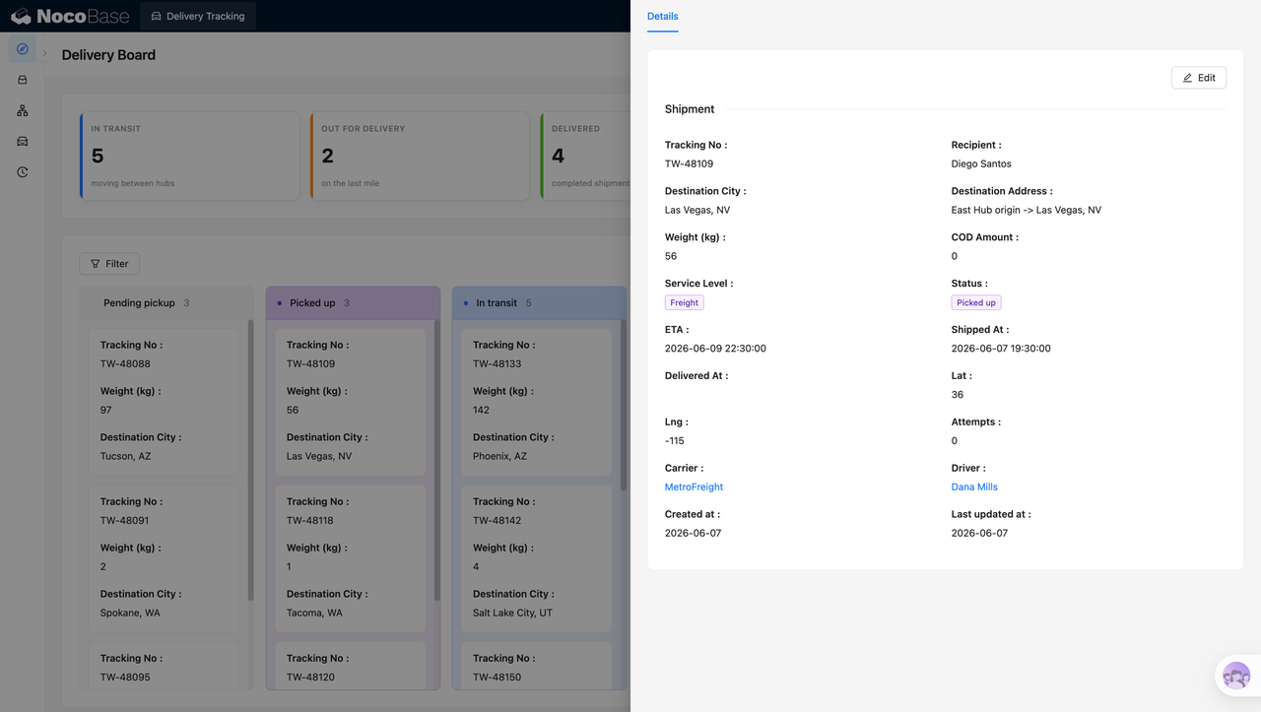Click the Picked up column scrollbar

(436, 460)
